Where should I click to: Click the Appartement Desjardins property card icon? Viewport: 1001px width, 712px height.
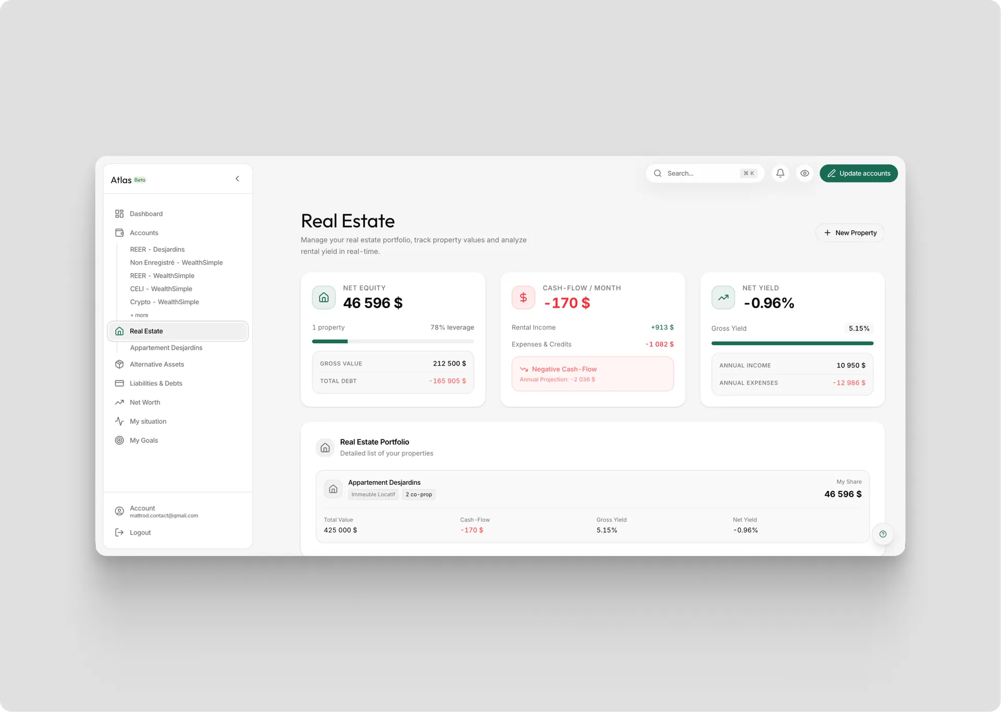[x=333, y=489]
